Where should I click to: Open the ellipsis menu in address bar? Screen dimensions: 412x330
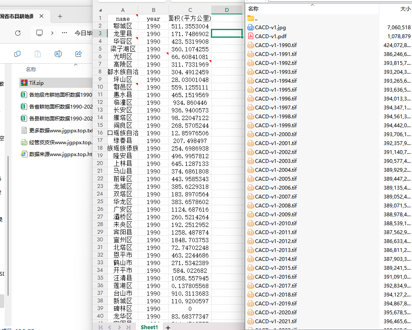tap(64, 33)
